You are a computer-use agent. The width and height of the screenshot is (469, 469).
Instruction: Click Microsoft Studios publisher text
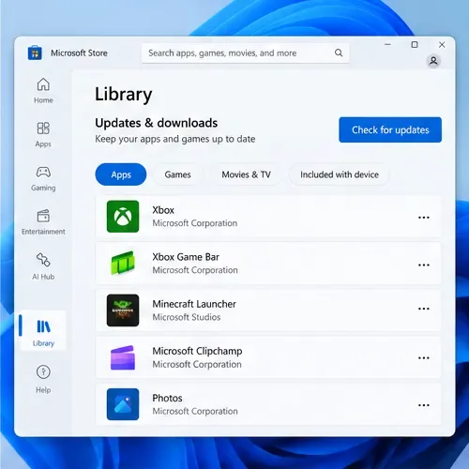click(x=187, y=317)
